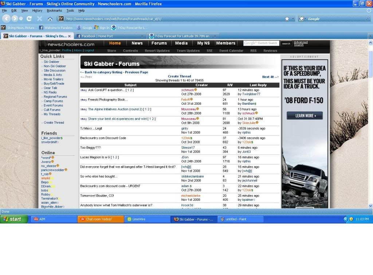Click the security shield tray icon

(351, 219)
